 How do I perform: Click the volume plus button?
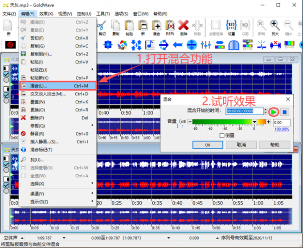[x=268, y=122]
